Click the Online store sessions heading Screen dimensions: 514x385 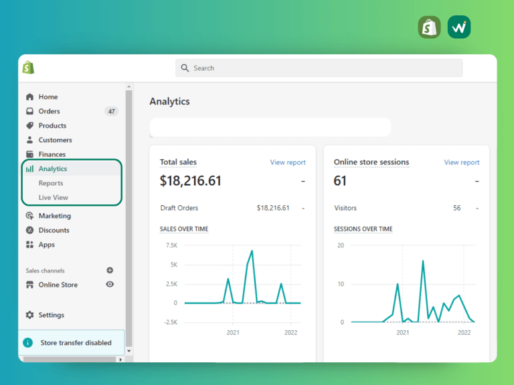click(x=371, y=162)
